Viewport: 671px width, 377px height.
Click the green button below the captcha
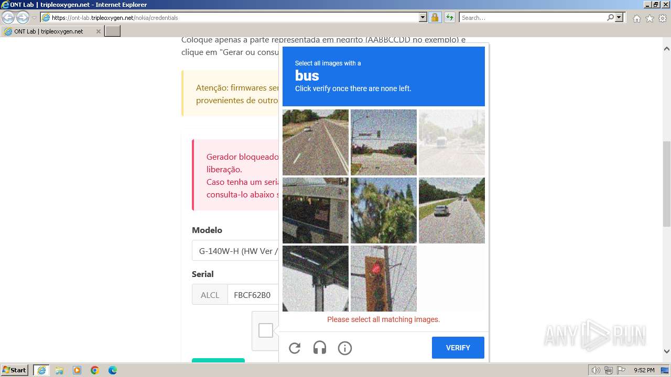(218, 360)
